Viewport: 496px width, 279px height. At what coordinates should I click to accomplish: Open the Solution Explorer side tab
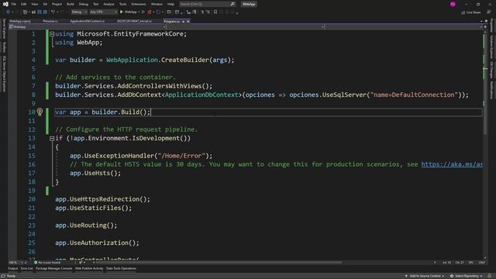point(492,46)
